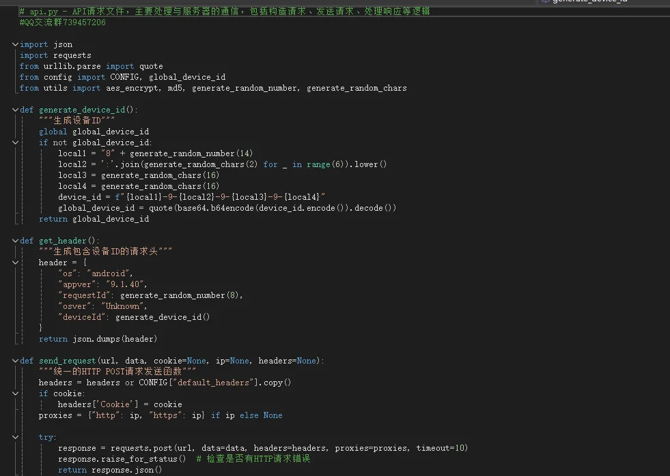
Task: Click the member icon beside generate_device_id dropdown
Action: coord(544,2)
